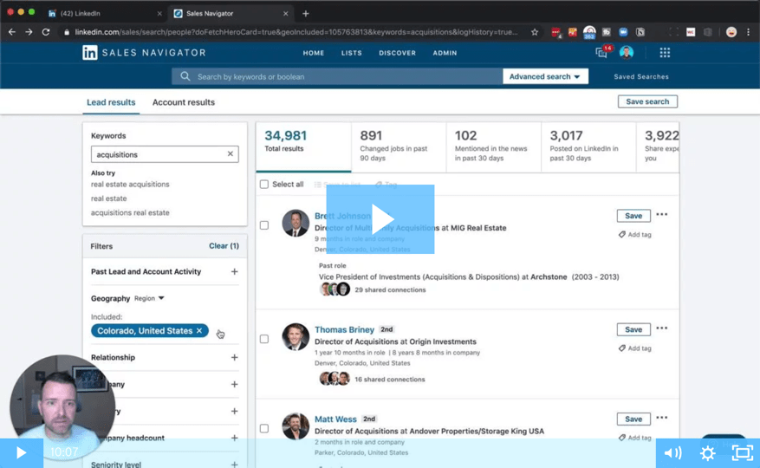Open the Geography Region dropdown
The image size is (760, 468).
pos(149,298)
